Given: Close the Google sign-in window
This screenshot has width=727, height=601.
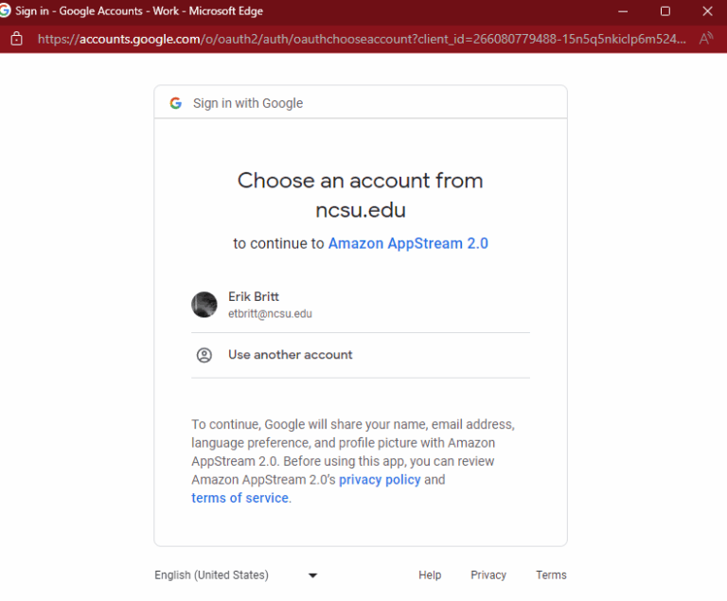Looking at the screenshot, I should (708, 11).
